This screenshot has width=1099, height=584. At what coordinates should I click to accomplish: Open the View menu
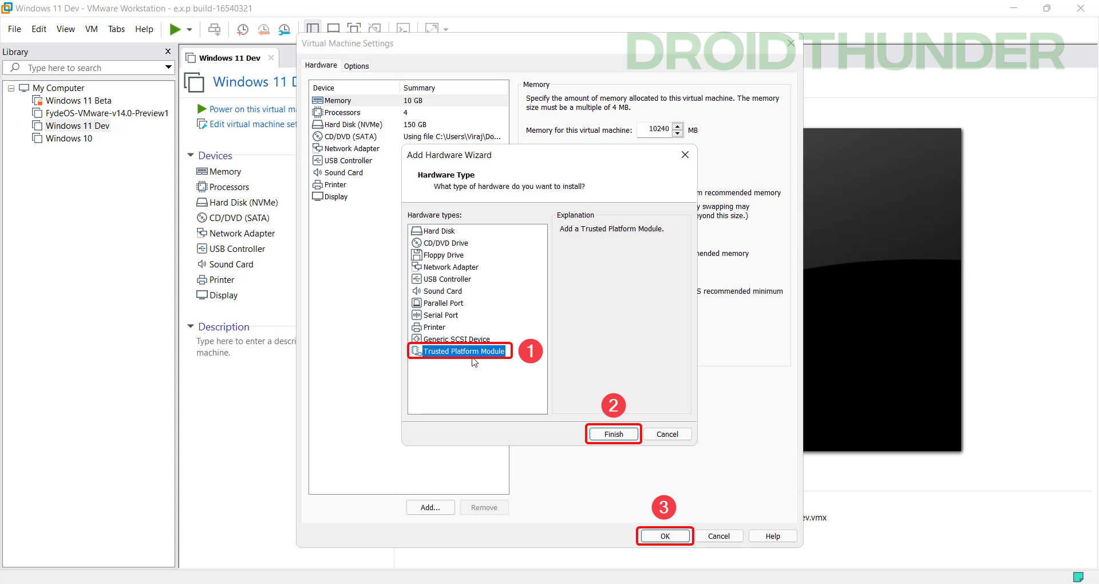point(66,29)
